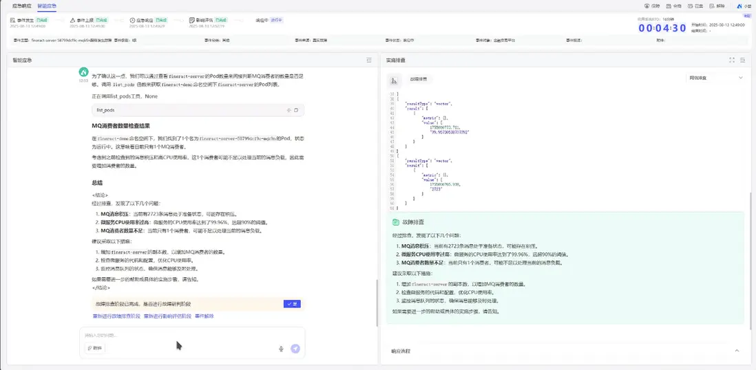
Task: Click the assistant avatar icon in chat
Action: 83,72
